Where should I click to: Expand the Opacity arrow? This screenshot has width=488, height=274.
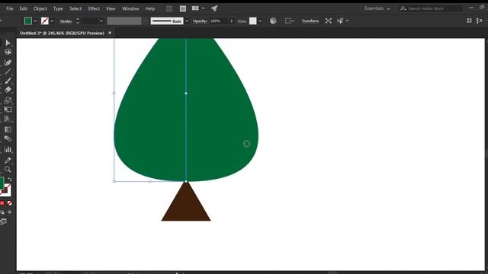[x=231, y=21]
